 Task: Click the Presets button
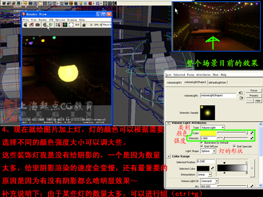coord(254,96)
